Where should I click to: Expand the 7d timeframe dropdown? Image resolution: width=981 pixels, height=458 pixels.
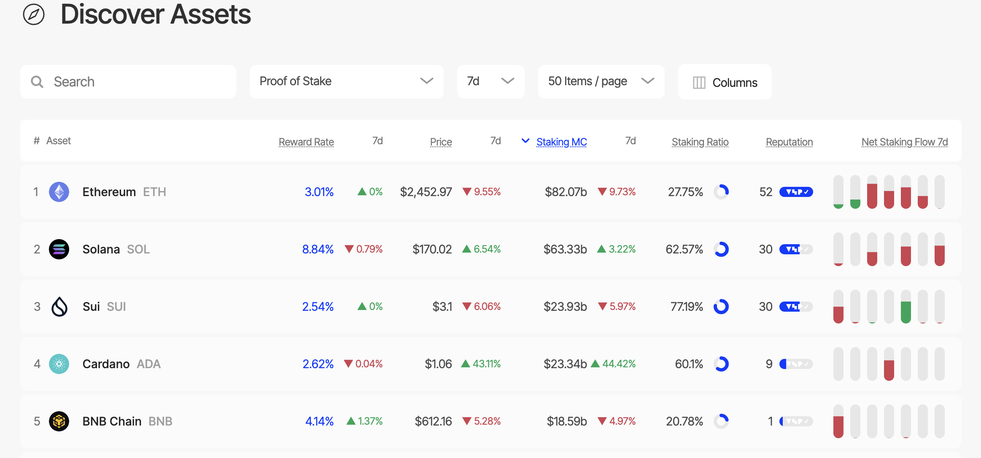coord(490,81)
